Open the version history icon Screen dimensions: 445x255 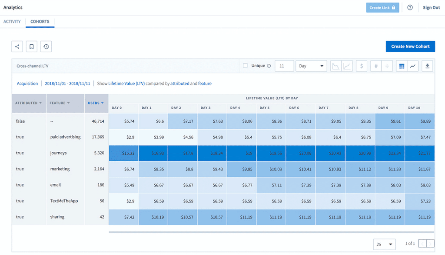(46, 46)
